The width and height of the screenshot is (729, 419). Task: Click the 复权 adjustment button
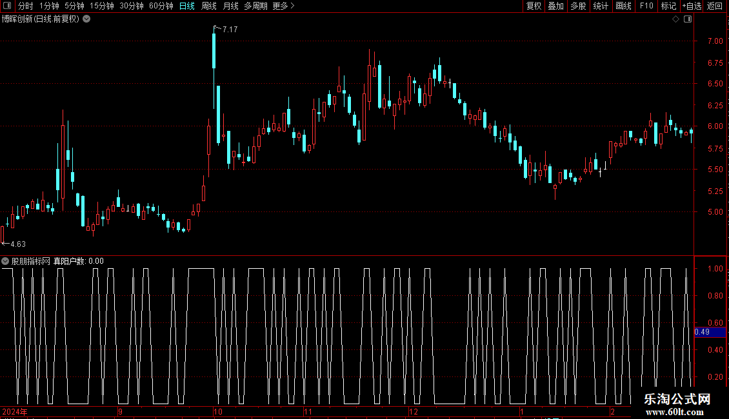(534, 6)
